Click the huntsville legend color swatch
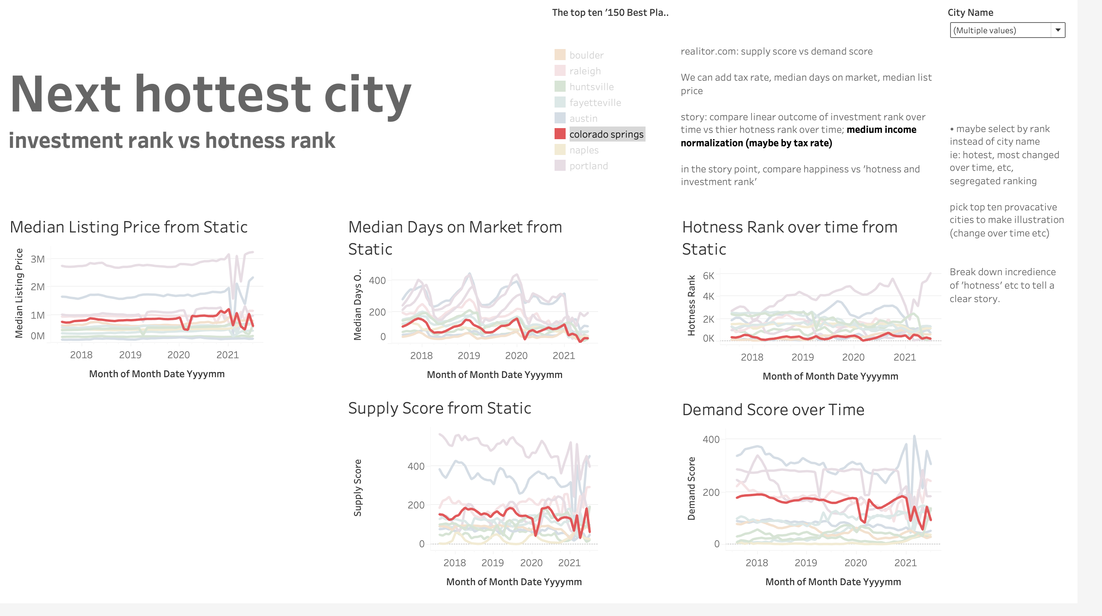The image size is (1102, 616). coord(560,86)
